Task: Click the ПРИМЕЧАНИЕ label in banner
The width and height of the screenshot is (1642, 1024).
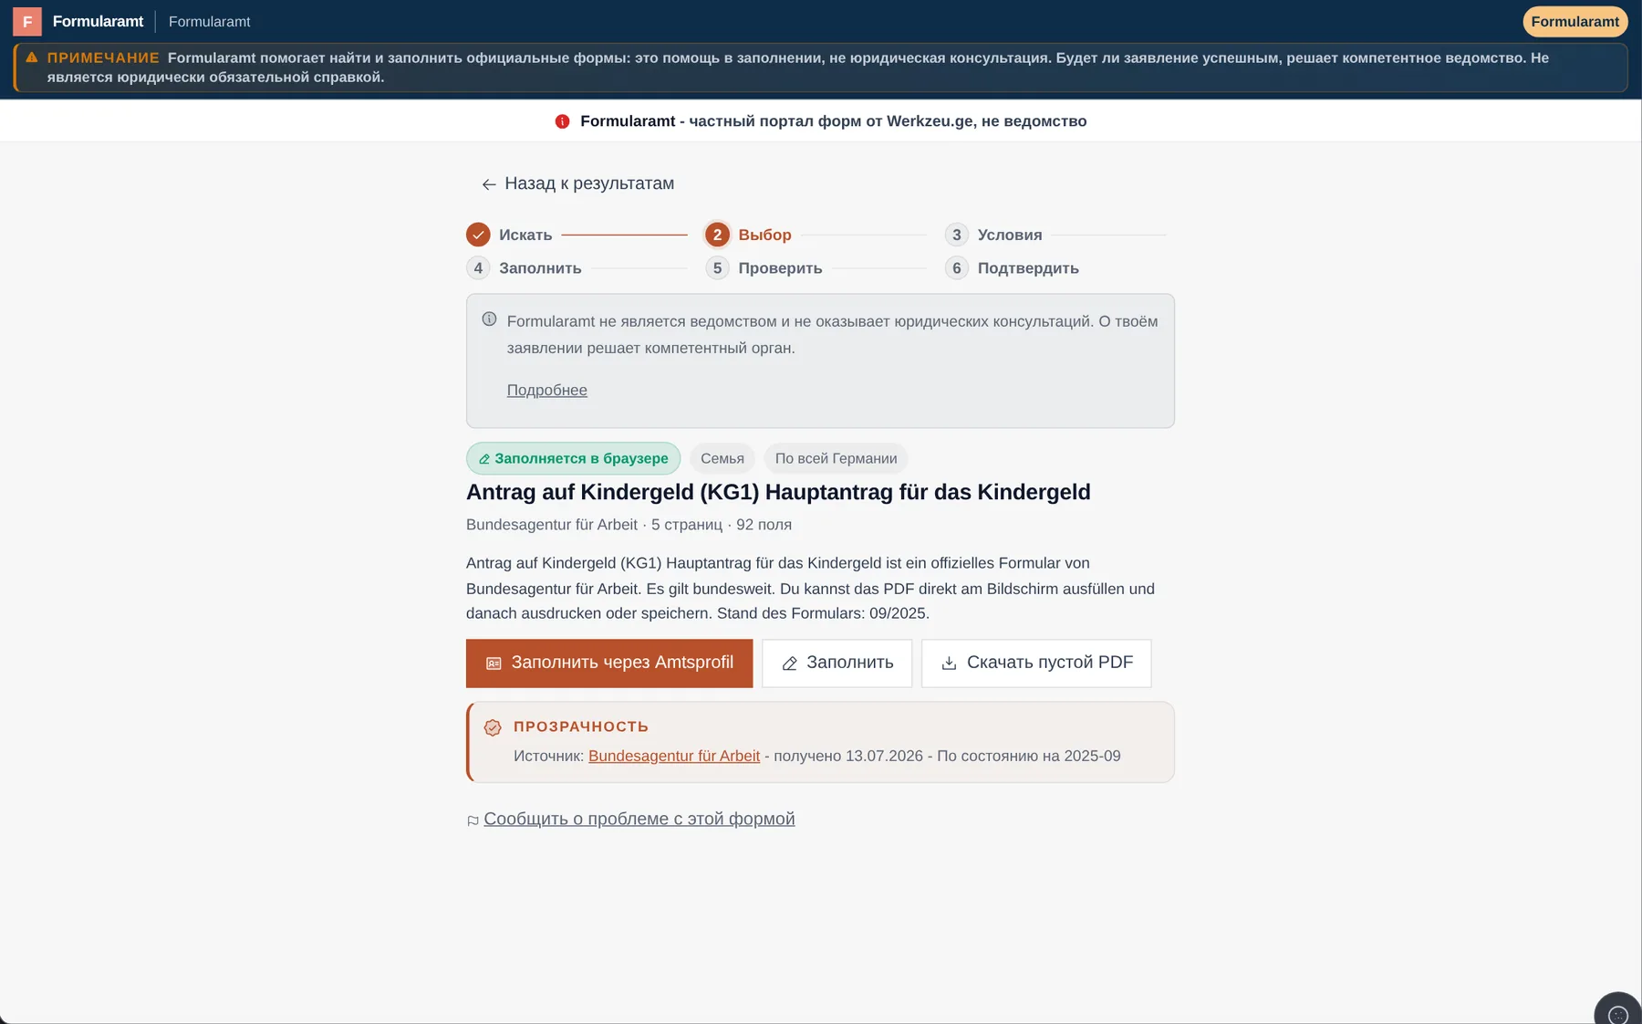Action: (103, 57)
